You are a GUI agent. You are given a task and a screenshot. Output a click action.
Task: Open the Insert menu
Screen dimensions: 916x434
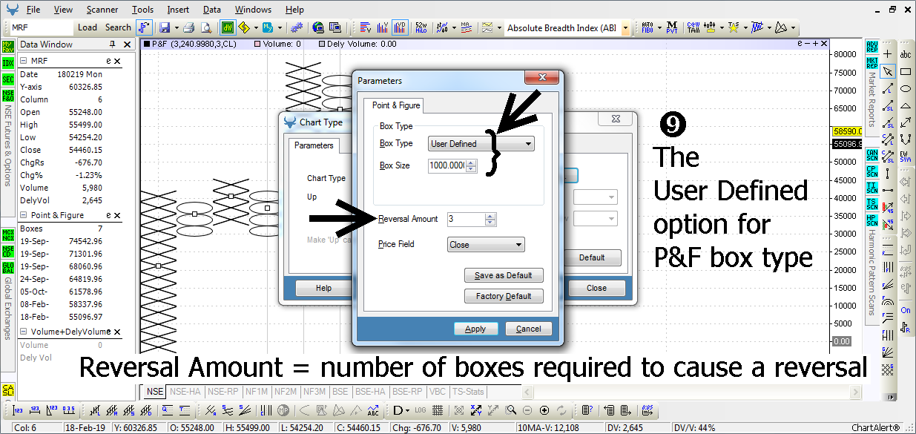(x=178, y=10)
